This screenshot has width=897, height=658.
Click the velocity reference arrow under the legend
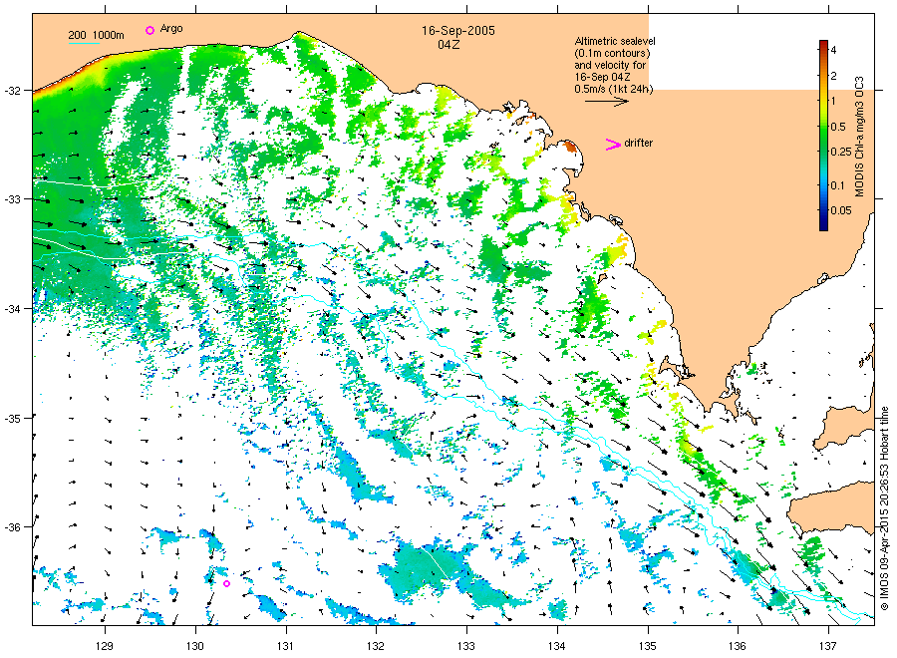coord(606,102)
